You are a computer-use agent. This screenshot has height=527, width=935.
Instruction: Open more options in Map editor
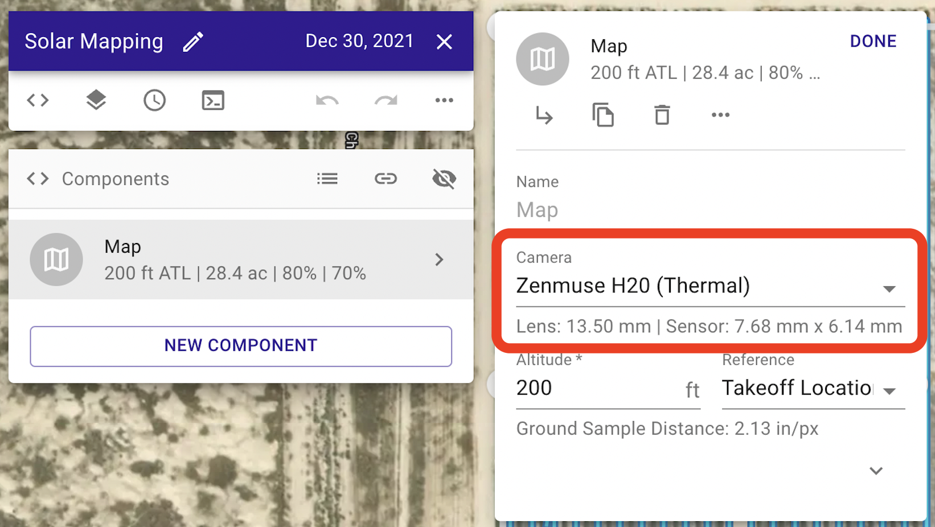[720, 115]
